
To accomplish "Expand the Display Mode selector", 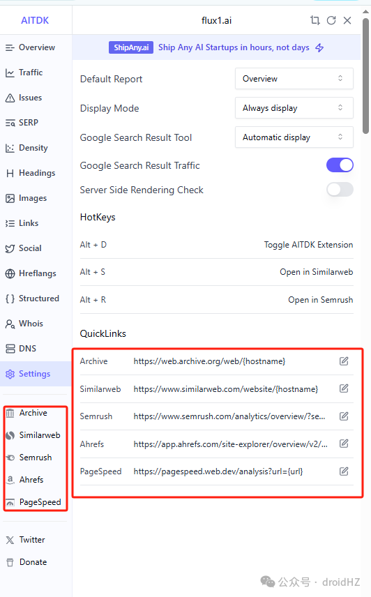I will click(x=294, y=108).
